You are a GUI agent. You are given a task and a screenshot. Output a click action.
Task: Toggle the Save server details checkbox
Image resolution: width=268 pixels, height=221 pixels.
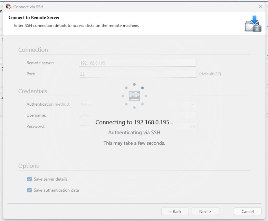pos(29,179)
